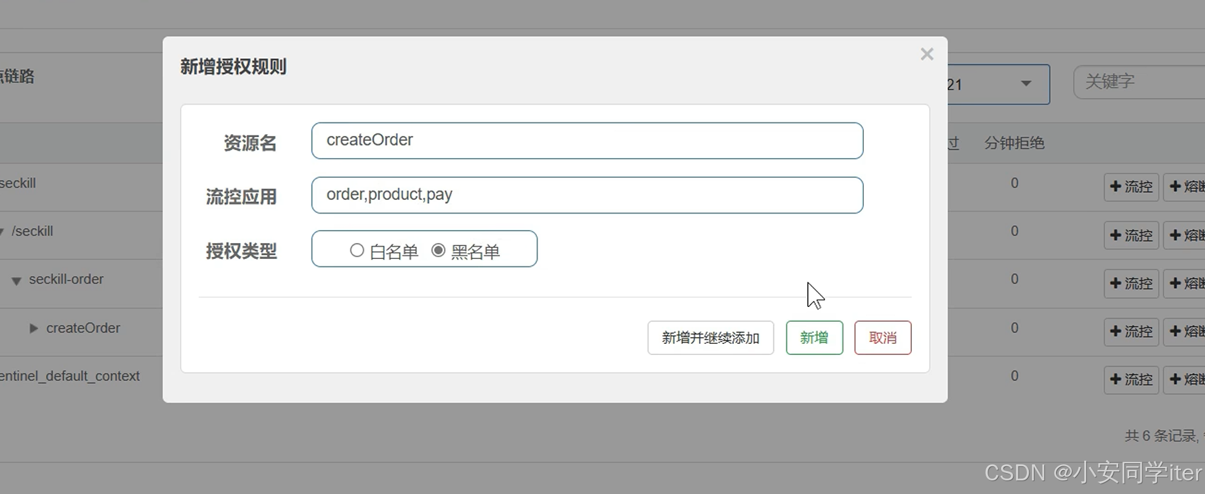Expand the createOrder tree node
The image size is (1205, 494).
click(x=34, y=329)
